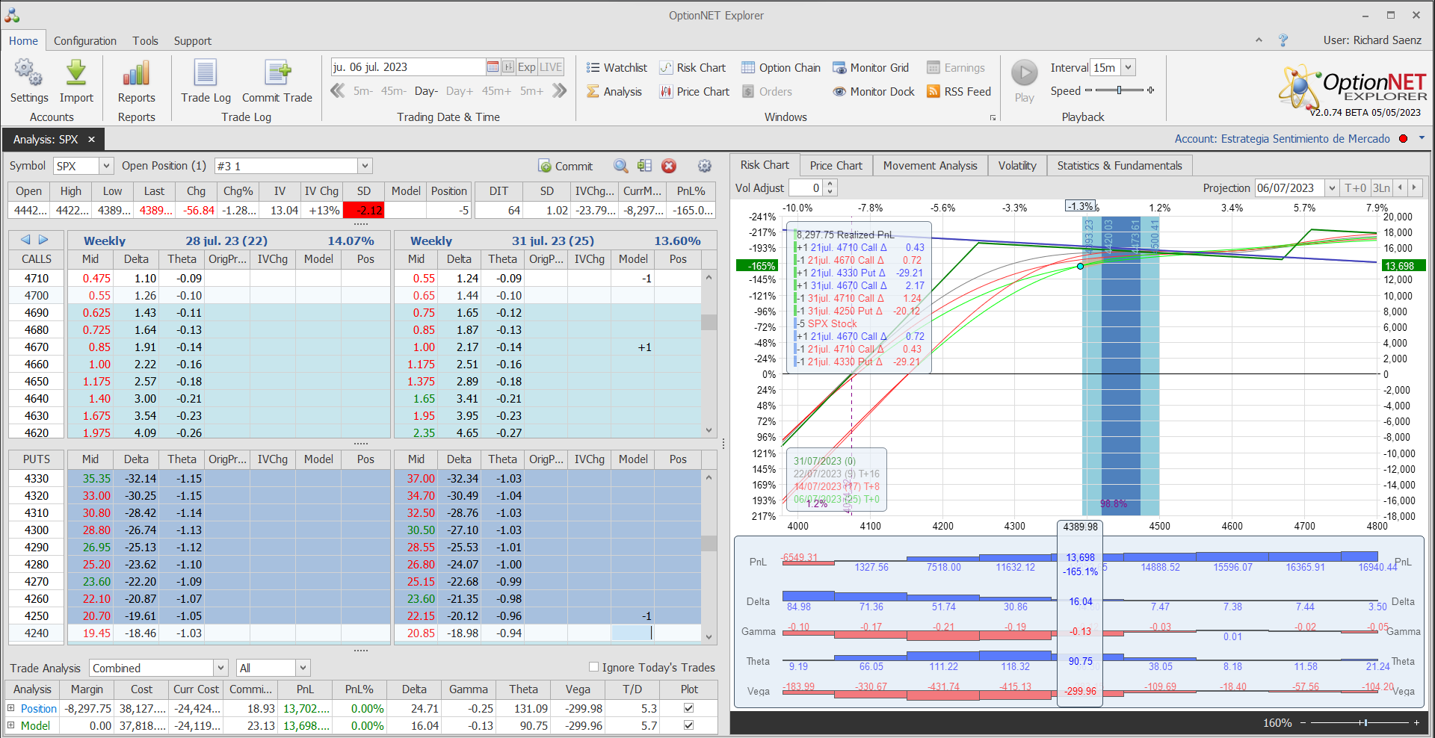Open the analysis panel gear settings
This screenshot has width=1435, height=738.
click(704, 166)
